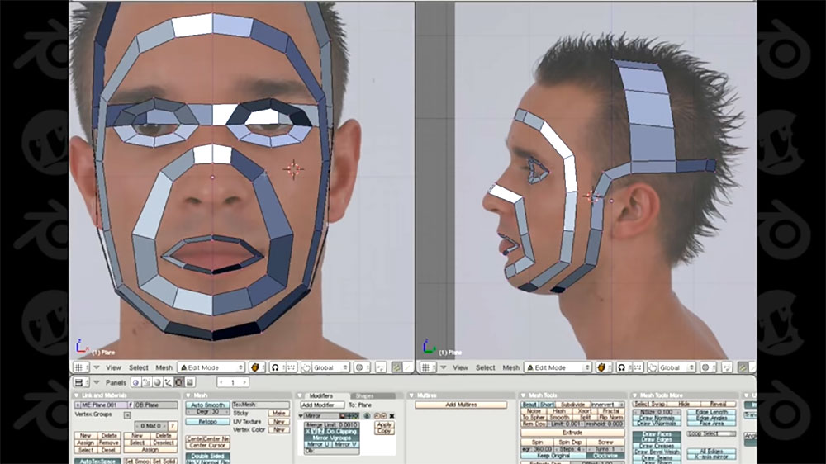
Task: Toggle Do Clipping in Mirror modifier
Action: [x=341, y=431]
